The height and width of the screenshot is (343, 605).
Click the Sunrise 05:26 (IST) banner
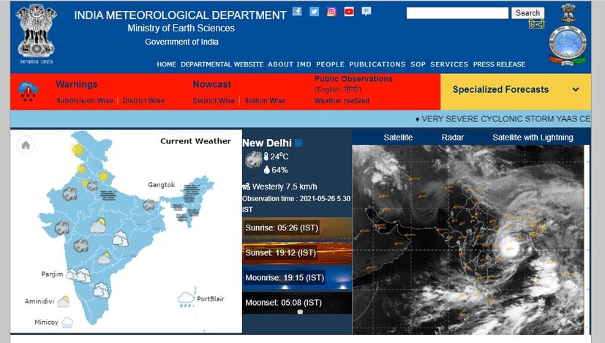click(297, 228)
